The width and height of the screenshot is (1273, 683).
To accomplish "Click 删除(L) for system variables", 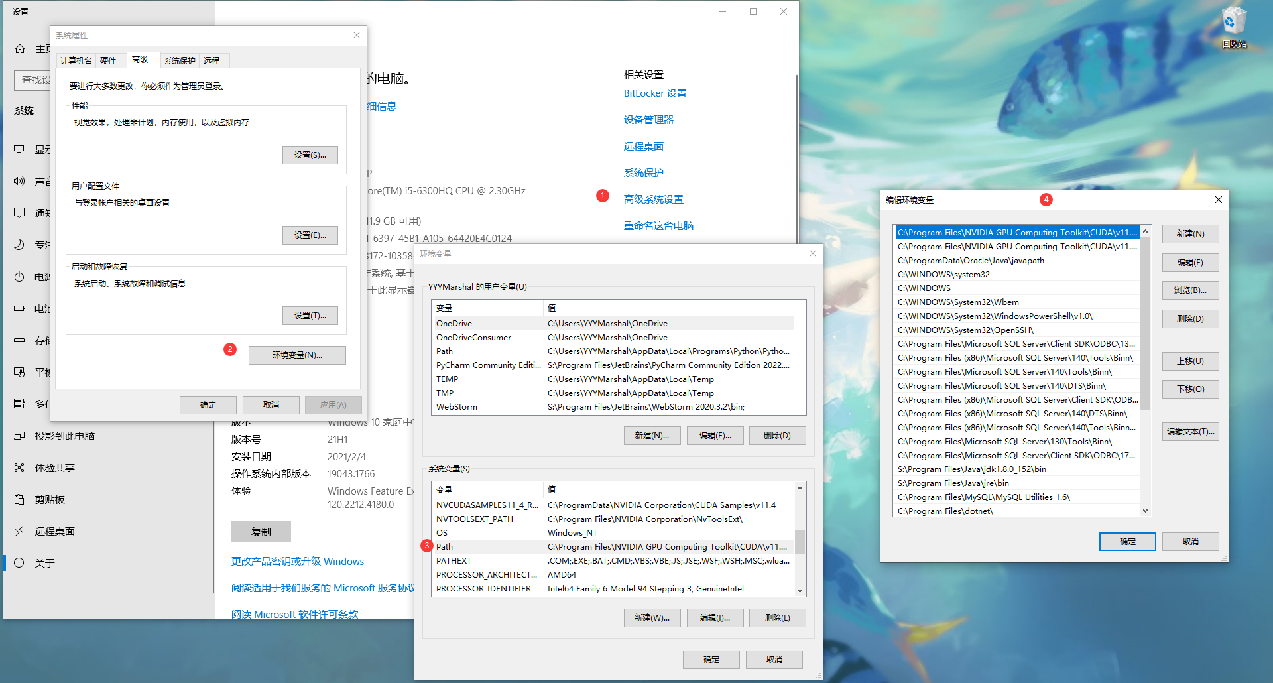I will pos(777,618).
